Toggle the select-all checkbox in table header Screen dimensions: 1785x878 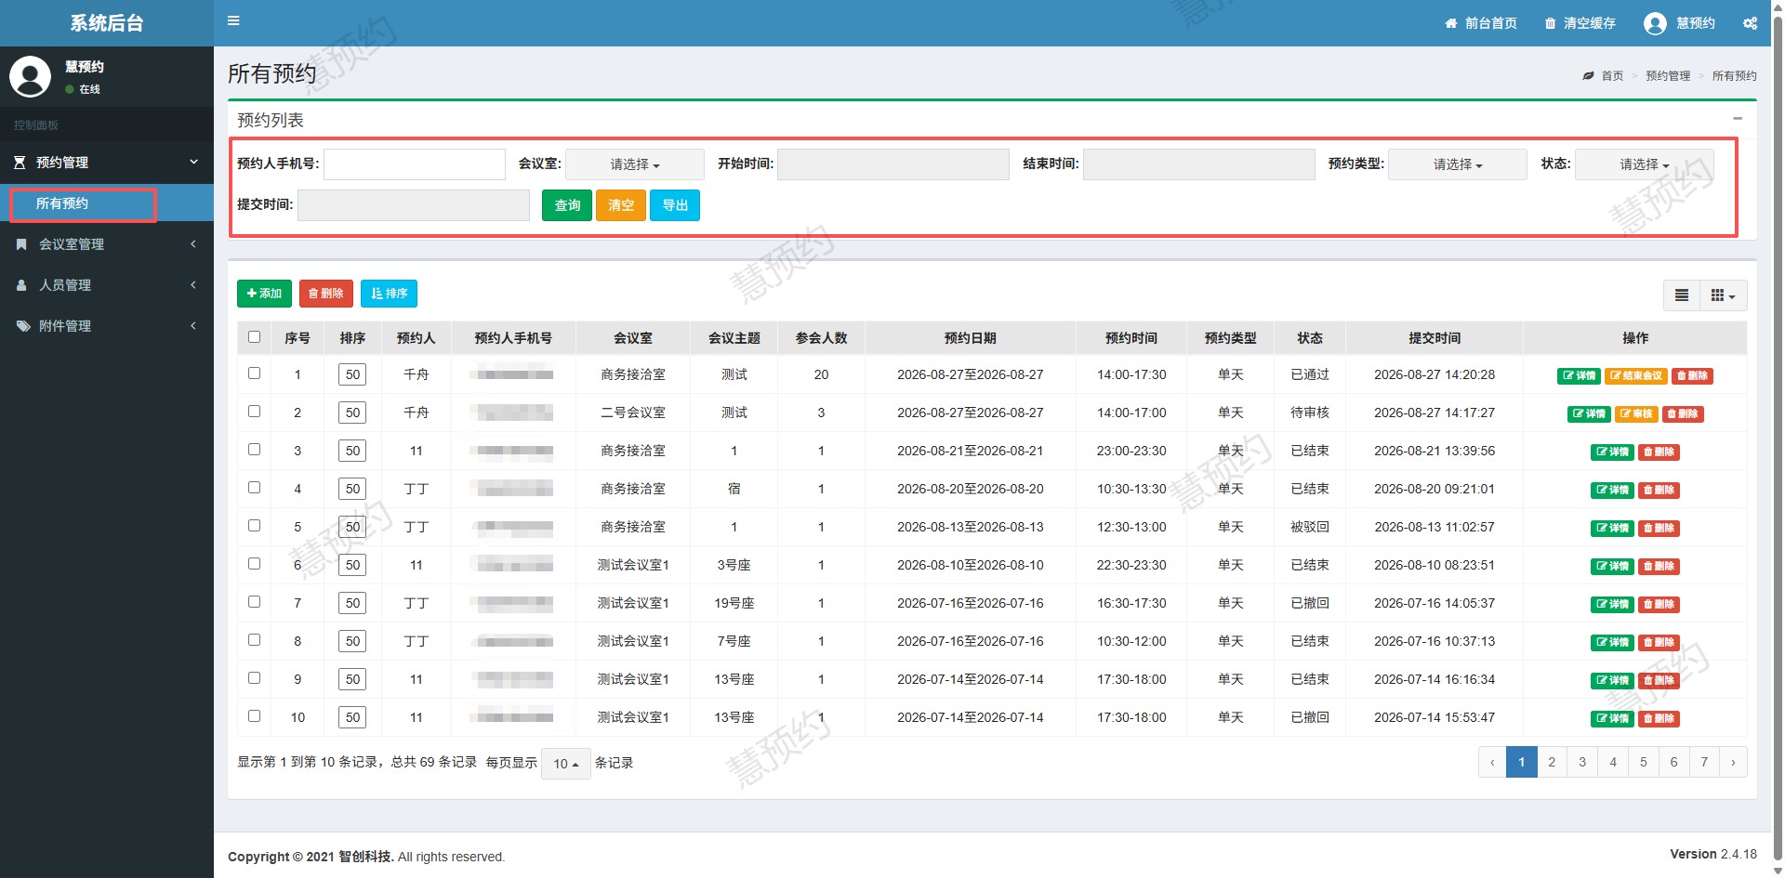254,337
